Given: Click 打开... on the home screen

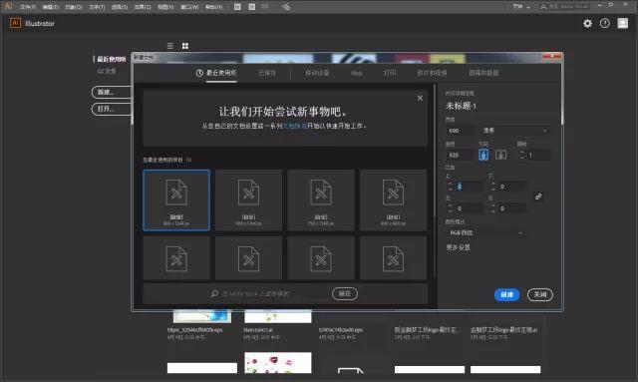Looking at the screenshot, I should (x=111, y=109).
